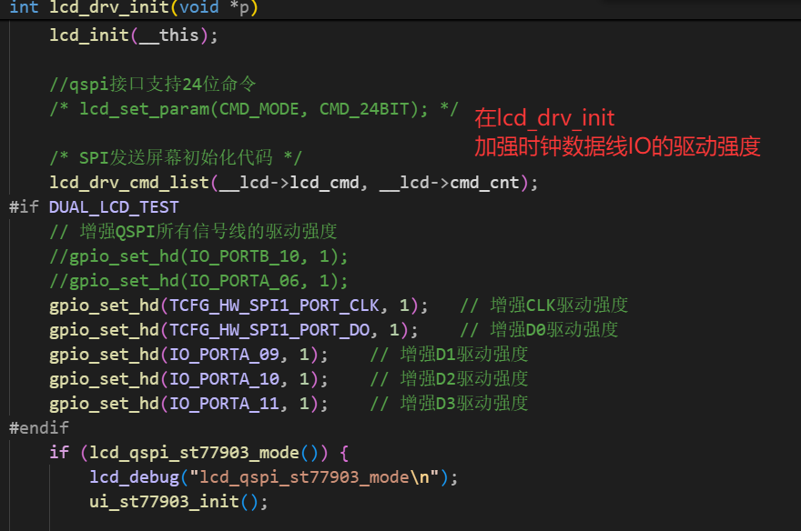Click the commented-out IO_PORTA_06 line
The image size is (801, 531).
[x=198, y=281]
